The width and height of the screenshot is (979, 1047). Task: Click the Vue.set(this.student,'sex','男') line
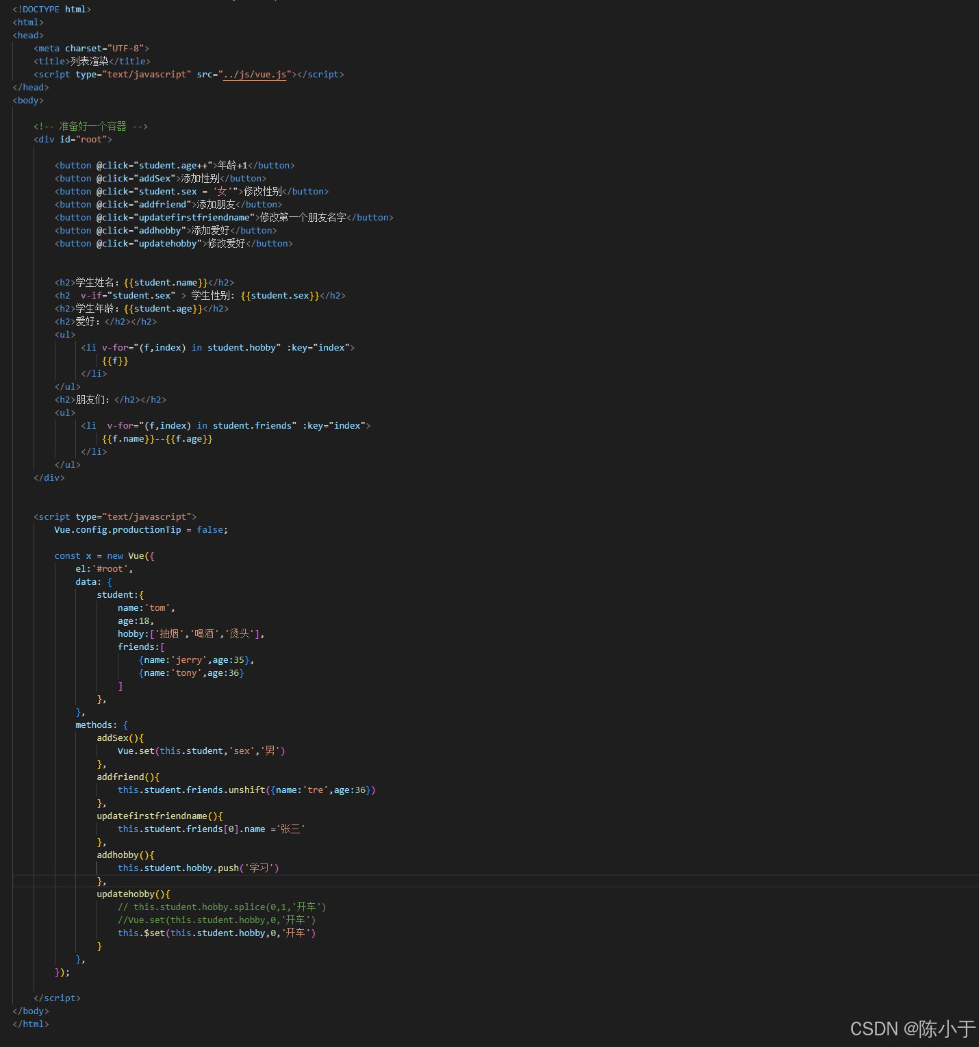pos(201,750)
